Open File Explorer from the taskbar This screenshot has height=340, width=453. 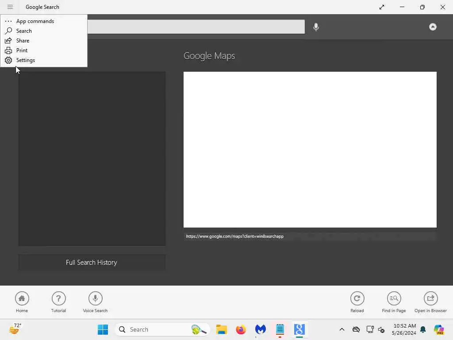[x=222, y=329]
